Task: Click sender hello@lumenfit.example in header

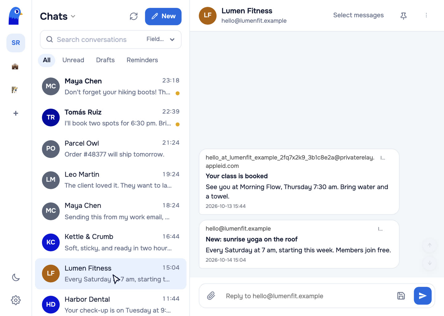Action: pyautogui.click(x=254, y=21)
